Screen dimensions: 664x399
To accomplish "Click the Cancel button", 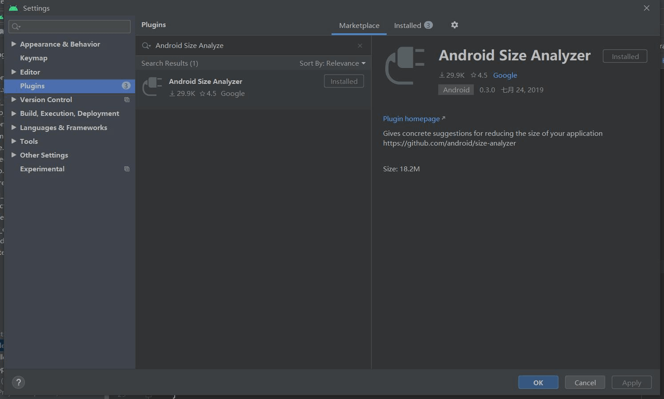I will (585, 383).
